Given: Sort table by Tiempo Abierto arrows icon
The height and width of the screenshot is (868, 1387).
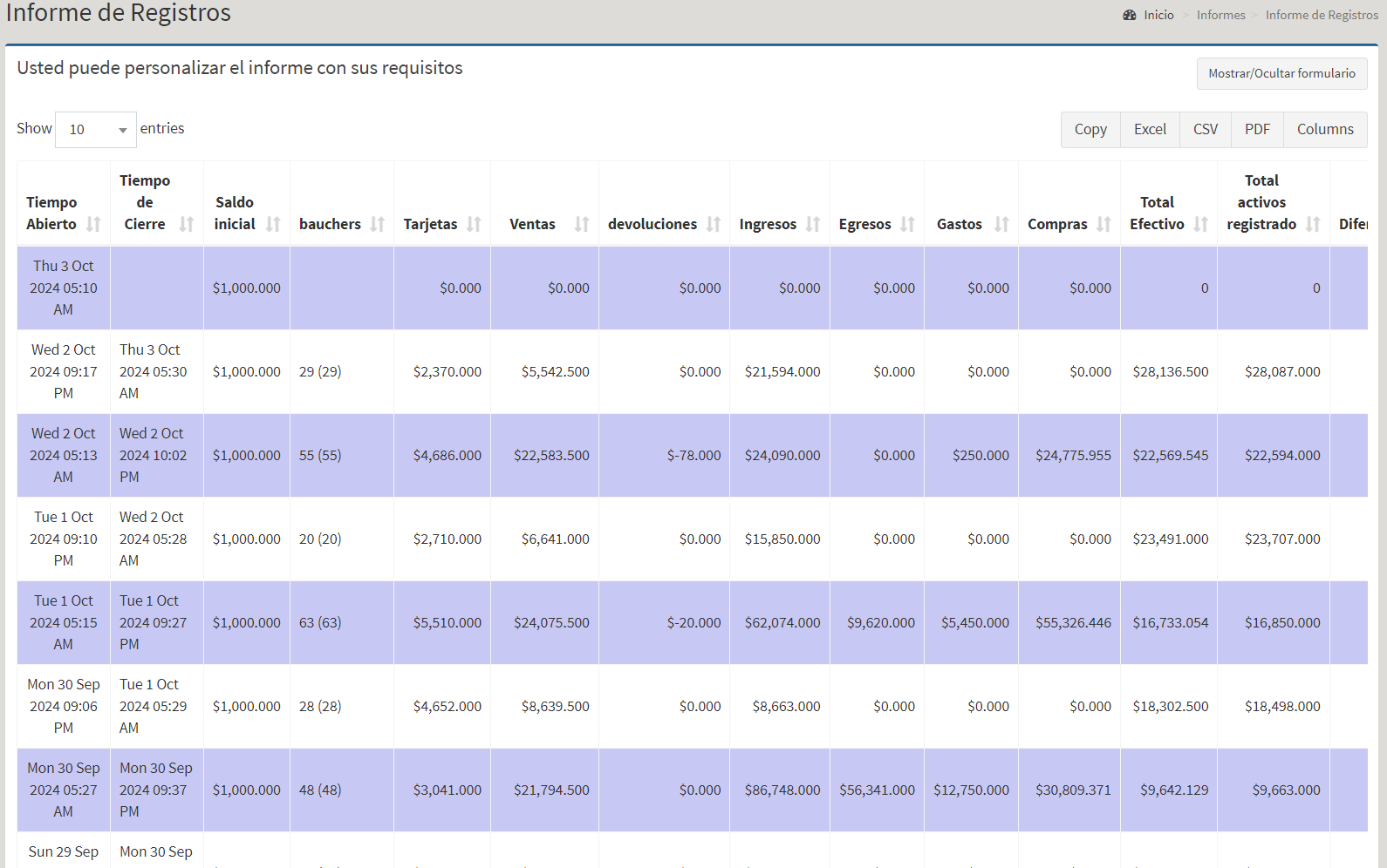Looking at the screenshot, I should click(93, 224).
